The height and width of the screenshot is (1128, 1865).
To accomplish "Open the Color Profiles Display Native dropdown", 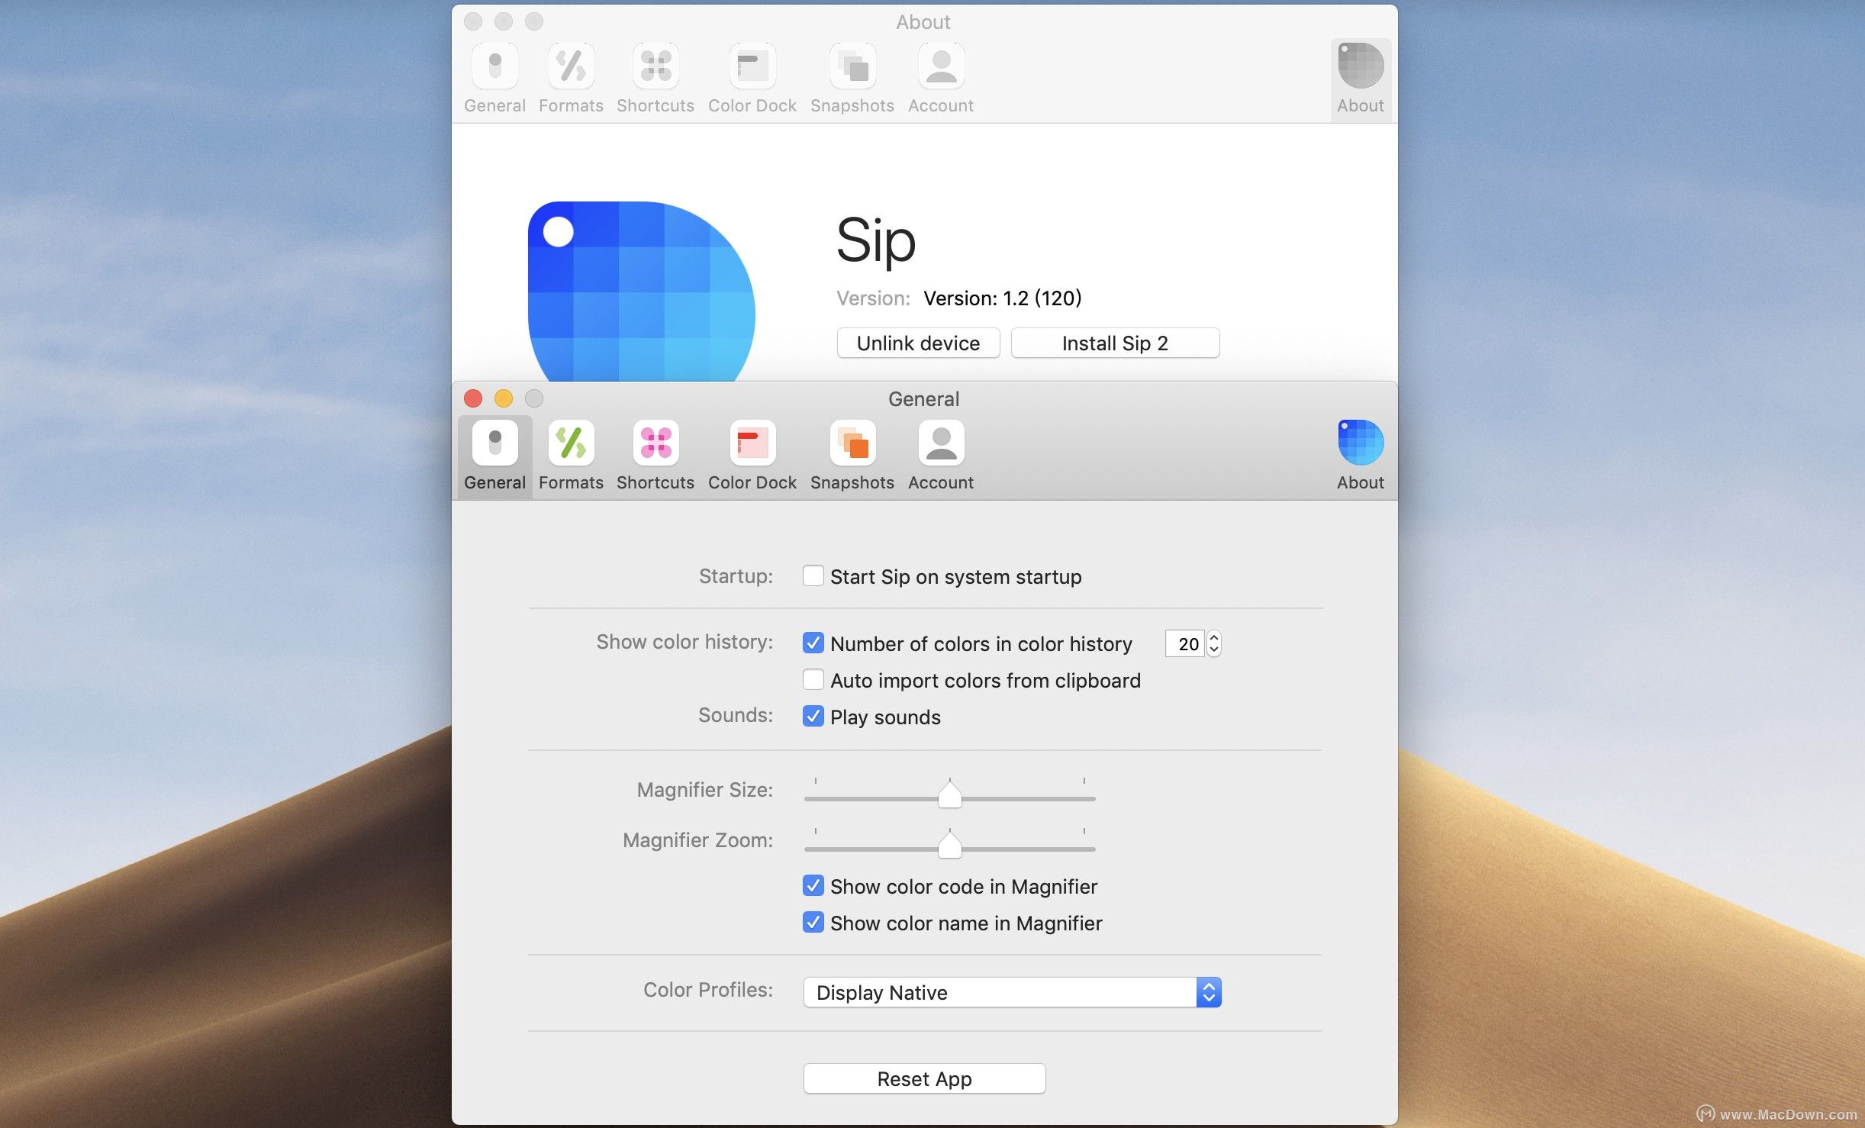I will (x=1012, y=992).
